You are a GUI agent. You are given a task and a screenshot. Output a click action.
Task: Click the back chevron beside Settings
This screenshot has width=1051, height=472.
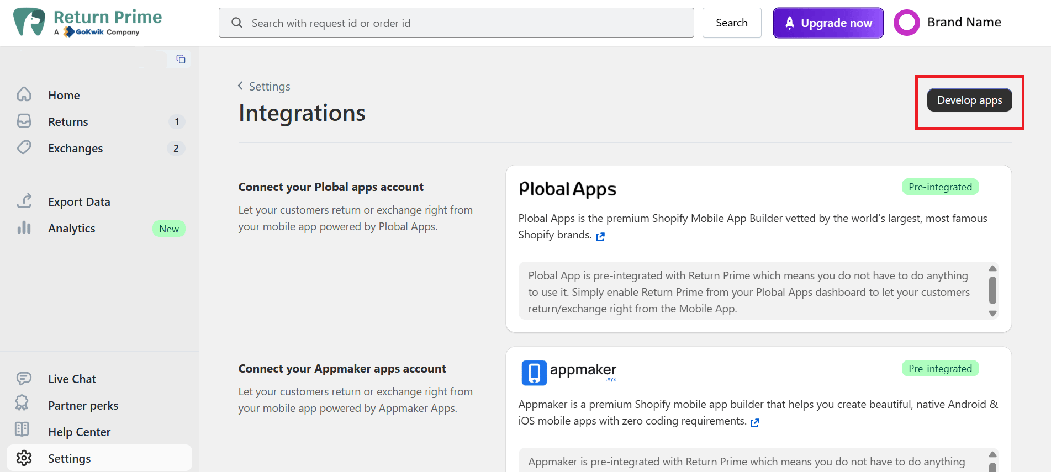click(x=240, y=86)
